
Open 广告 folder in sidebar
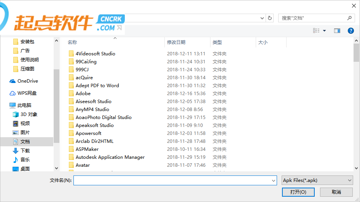pyautogui.click(x=21, y=51)
